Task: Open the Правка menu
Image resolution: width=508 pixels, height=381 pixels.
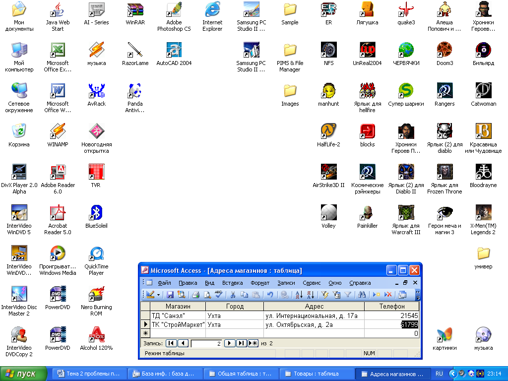Action: pyautogui.click(x=188, y=283)
